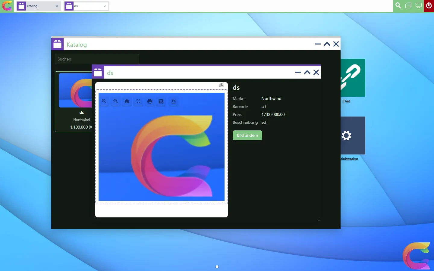Print the product image
Screen dimensions: 434x271
click(x=150, y=101)
